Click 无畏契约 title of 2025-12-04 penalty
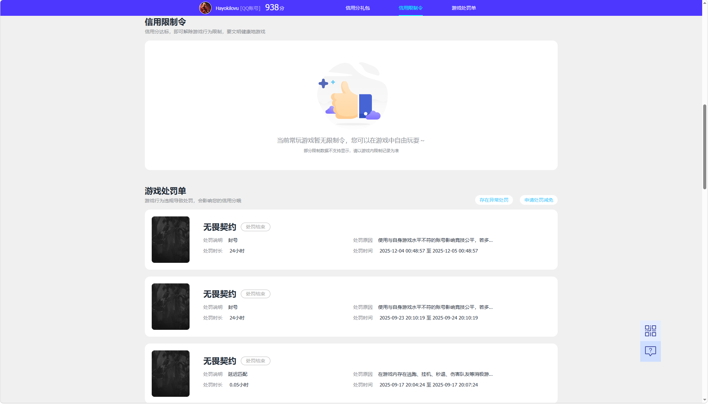This screenshot has height=404, width=708. 219,227
